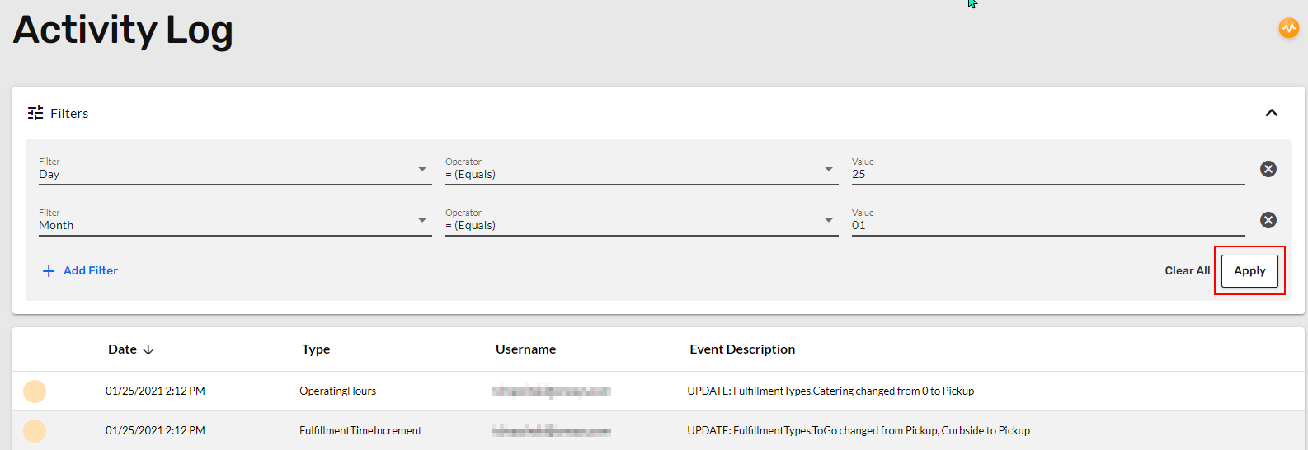Click the Apply button
The image size is (1308, 450).
click(1249, 271)
